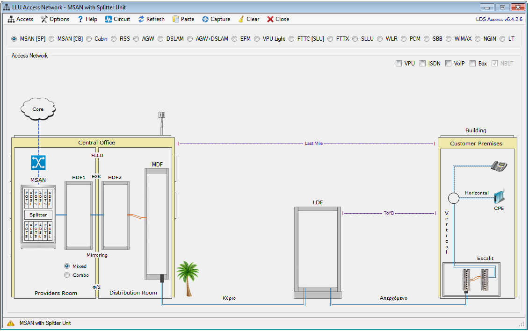Image resolution: width=529 pixels, height=331 pixels.
Task: Click the warning icon in status bar
Action: [x=11, y=323]
